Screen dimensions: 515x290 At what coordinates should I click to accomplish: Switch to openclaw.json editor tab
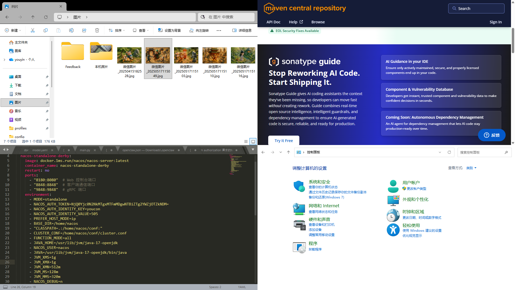click(148, 150)
